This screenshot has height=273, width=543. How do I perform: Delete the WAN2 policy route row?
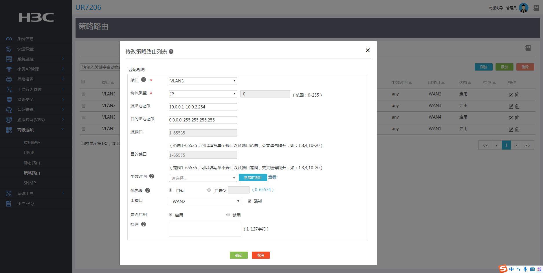(517, 95)
